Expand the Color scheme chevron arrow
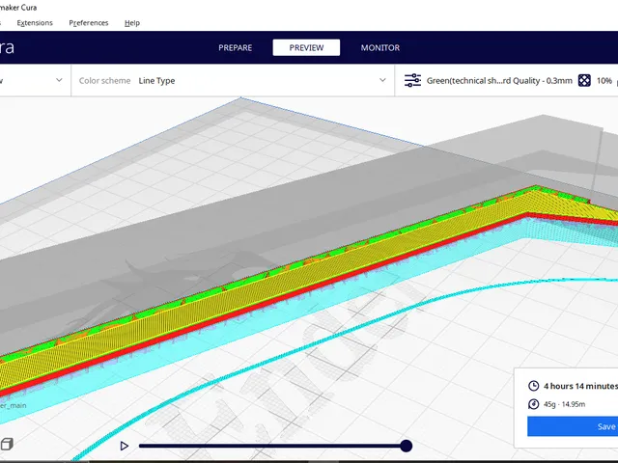Screen dimensions: 618x463 click(x=382, y=80)
